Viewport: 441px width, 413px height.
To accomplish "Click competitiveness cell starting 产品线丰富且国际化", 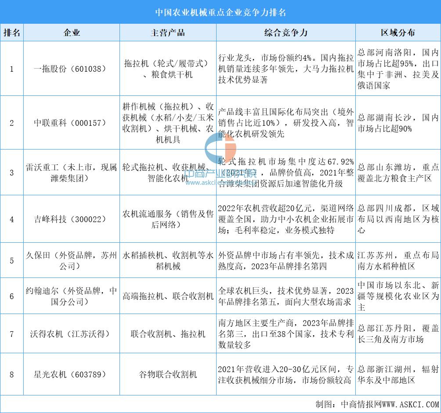I will pos(286,123).
